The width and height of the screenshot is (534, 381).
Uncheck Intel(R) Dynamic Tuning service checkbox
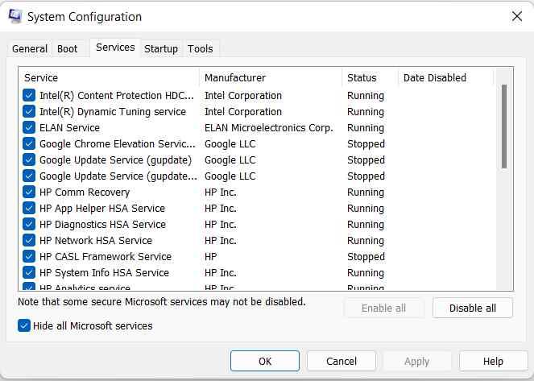pyautogui.click(x=29, y=111)
